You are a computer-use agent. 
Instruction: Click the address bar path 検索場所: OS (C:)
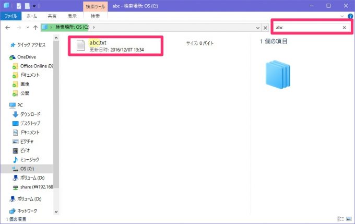point(73,27)
